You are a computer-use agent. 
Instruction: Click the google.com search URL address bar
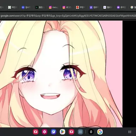click(68, 16)
